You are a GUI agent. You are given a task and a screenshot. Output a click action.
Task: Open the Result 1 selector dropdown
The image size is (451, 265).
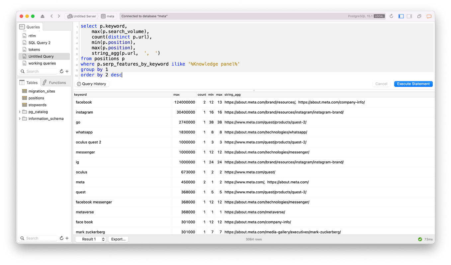(91, 239)
